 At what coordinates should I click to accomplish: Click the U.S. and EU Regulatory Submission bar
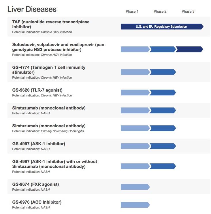[x=161, y=27]
